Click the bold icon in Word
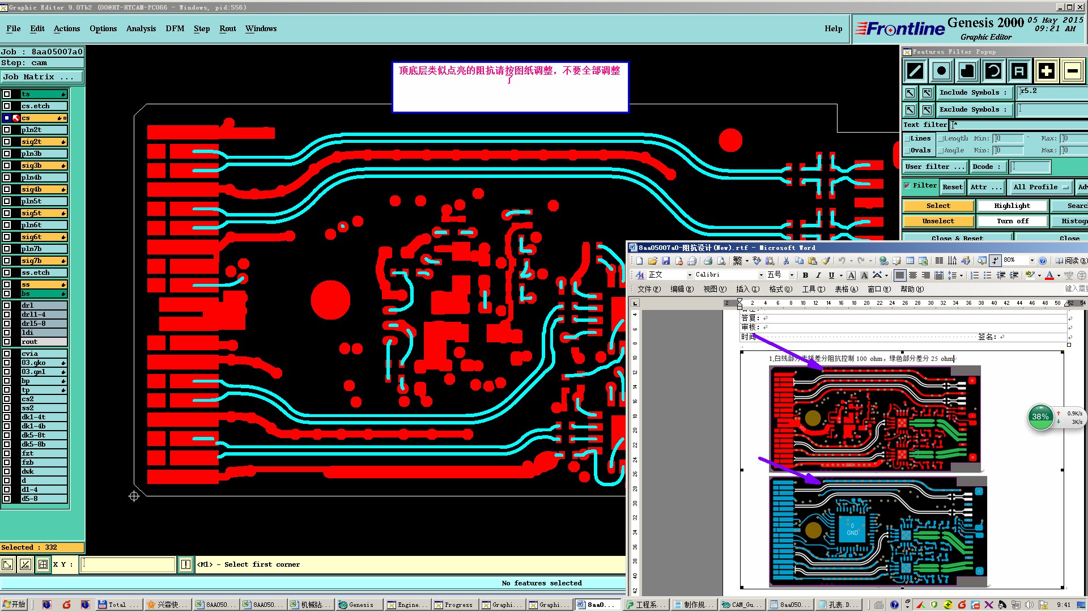Screen dimensions: 1088x612 (805, 275)
